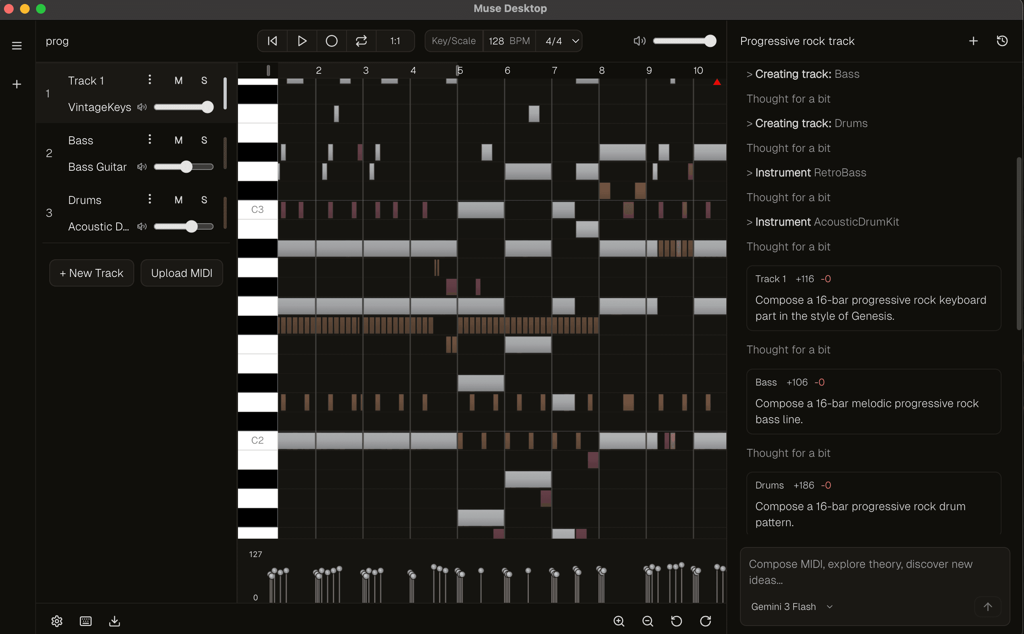This screenshot has width=1024, height=634.
Task: Mute Track 1 with its M button
Action: 178,80
